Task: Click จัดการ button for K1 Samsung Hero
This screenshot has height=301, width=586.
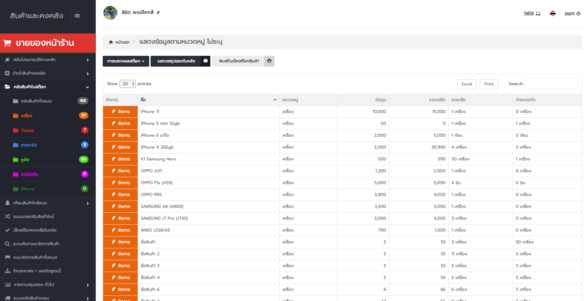Action: [121, 159]
